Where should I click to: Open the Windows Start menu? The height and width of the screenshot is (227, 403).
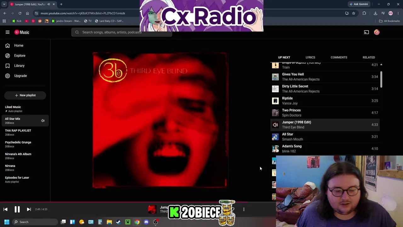[7, 222]
